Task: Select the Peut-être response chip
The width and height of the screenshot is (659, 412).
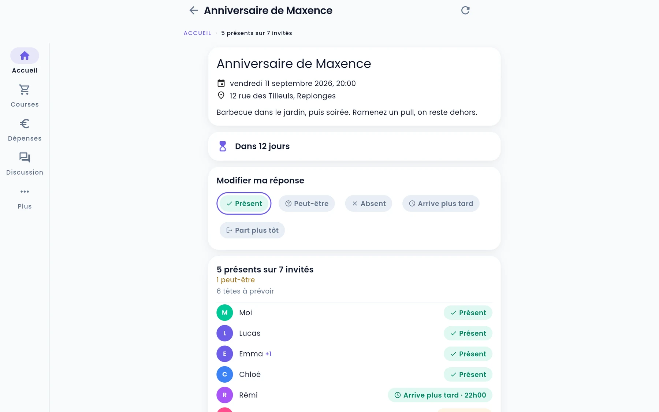Action: [x=307, y=204]
